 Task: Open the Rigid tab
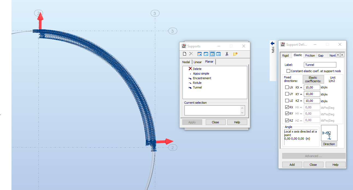click(x=286, y=56)
